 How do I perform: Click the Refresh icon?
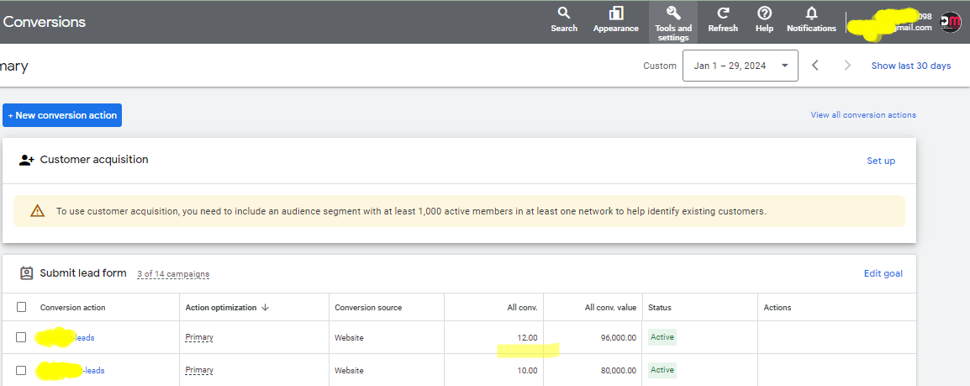(x=723, y=13)
